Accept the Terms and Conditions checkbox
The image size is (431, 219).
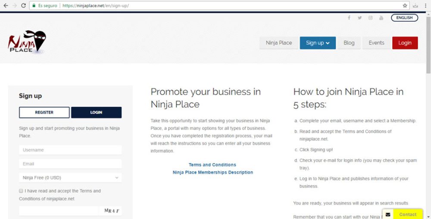[x=21, y=191]
